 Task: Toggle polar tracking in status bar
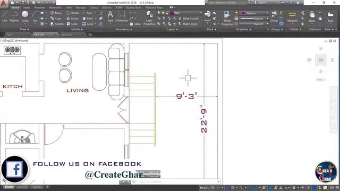coord(233,187)
